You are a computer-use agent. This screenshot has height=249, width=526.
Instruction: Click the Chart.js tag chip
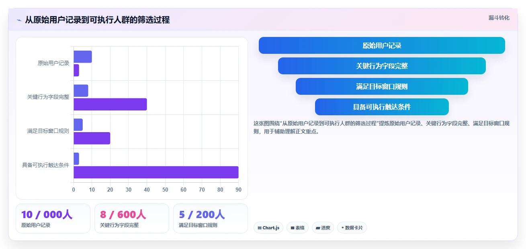(268, 228)
